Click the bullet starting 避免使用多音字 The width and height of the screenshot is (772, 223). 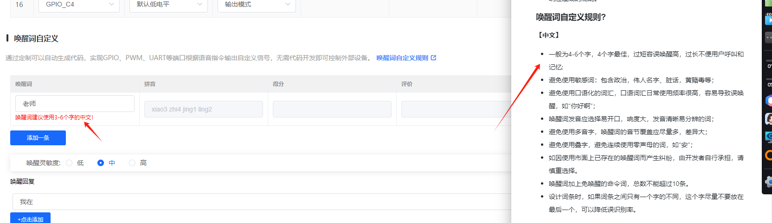628,132
